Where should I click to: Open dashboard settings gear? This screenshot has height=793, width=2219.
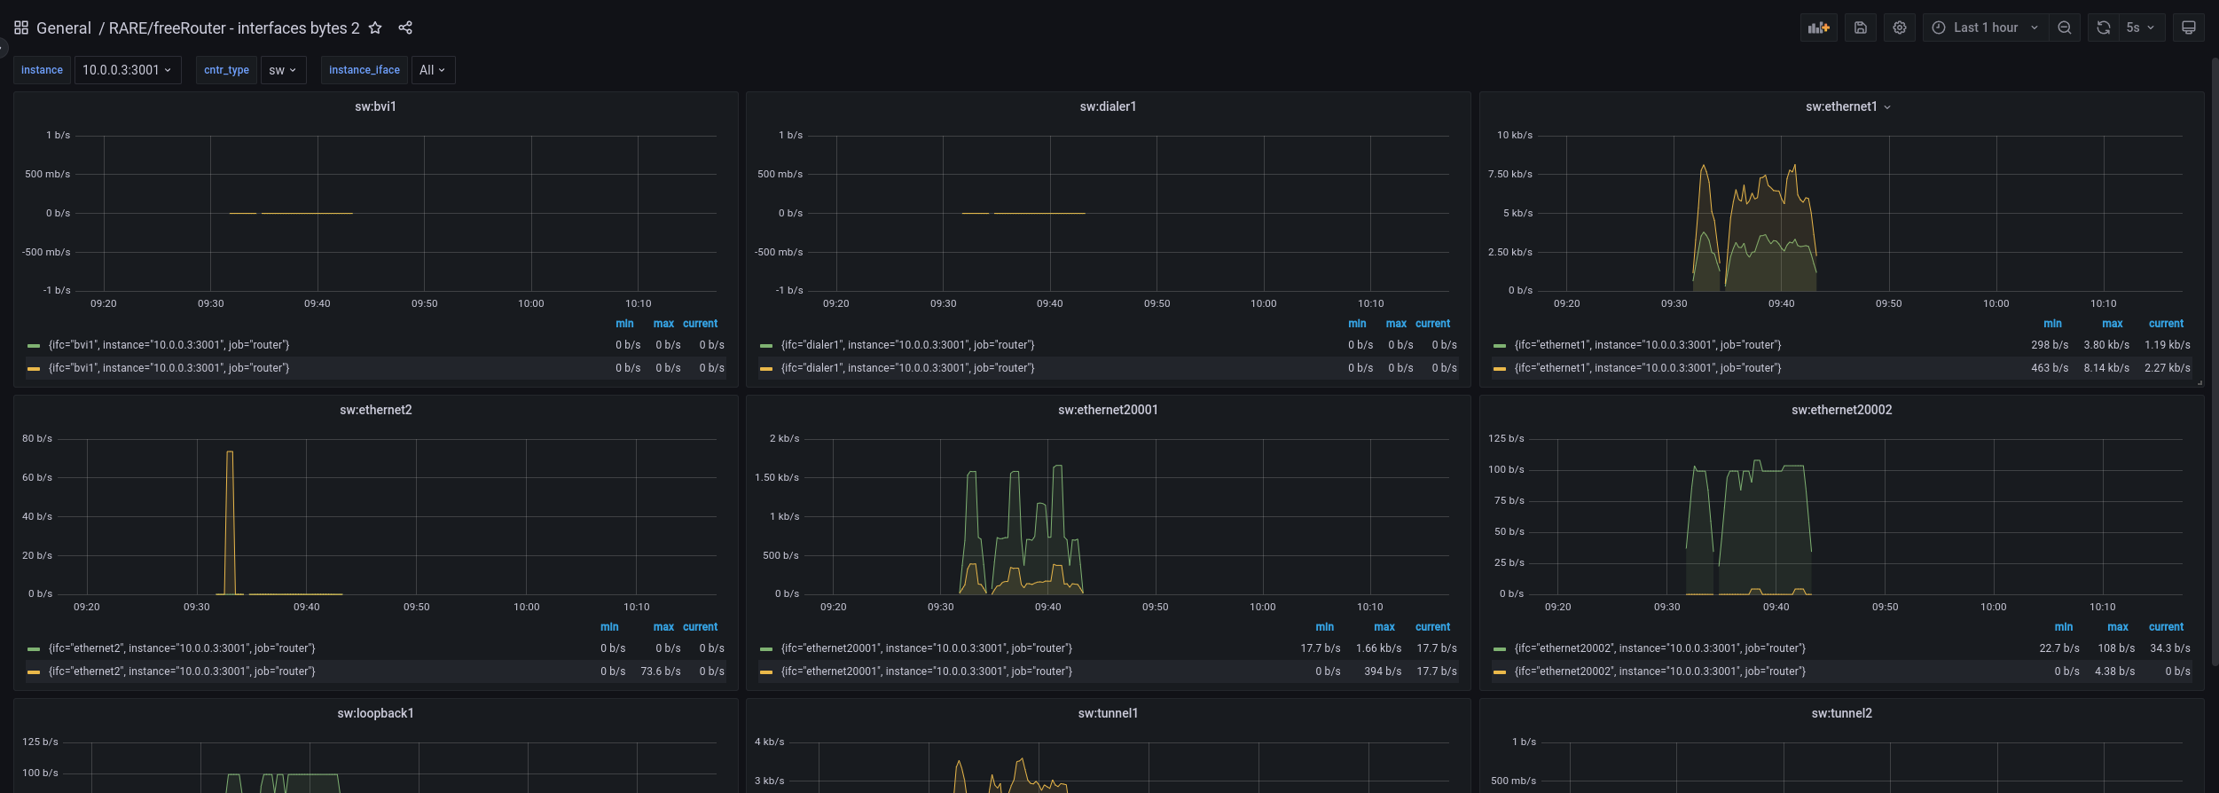[1900, 27]
